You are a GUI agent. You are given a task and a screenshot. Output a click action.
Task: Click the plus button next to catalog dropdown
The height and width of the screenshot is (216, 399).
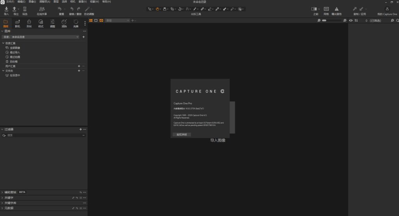coord(83,37)
